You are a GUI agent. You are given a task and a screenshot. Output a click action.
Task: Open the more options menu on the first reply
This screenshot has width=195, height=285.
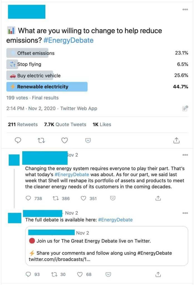(x=185, y=155)
